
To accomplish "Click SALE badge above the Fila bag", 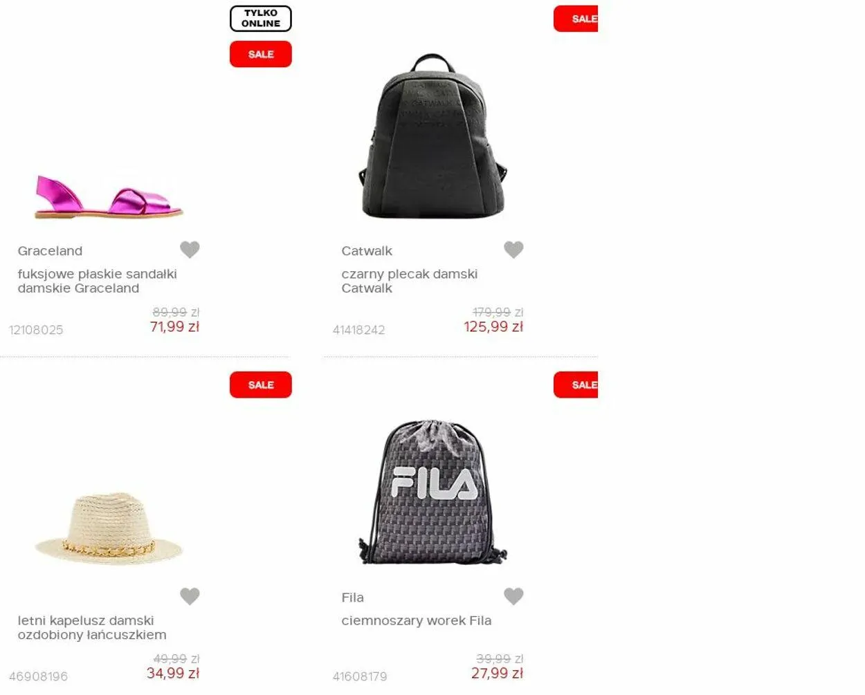I will [576, 385].
